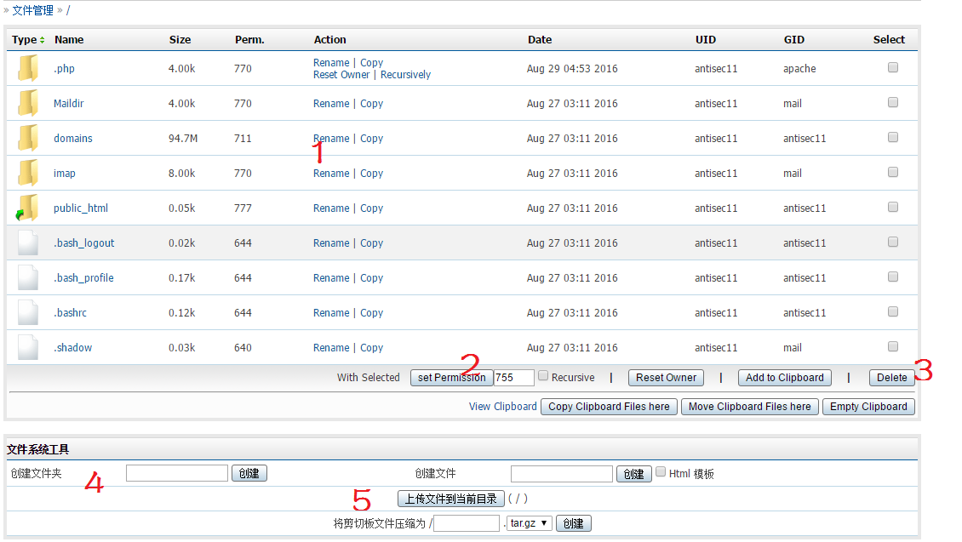Viewport: 962px width, 542px height.
Task: Click Rename link for the domains folder
Action: (331, 138)
